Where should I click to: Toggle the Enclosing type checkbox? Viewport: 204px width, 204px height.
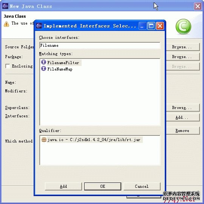[8, 66]
